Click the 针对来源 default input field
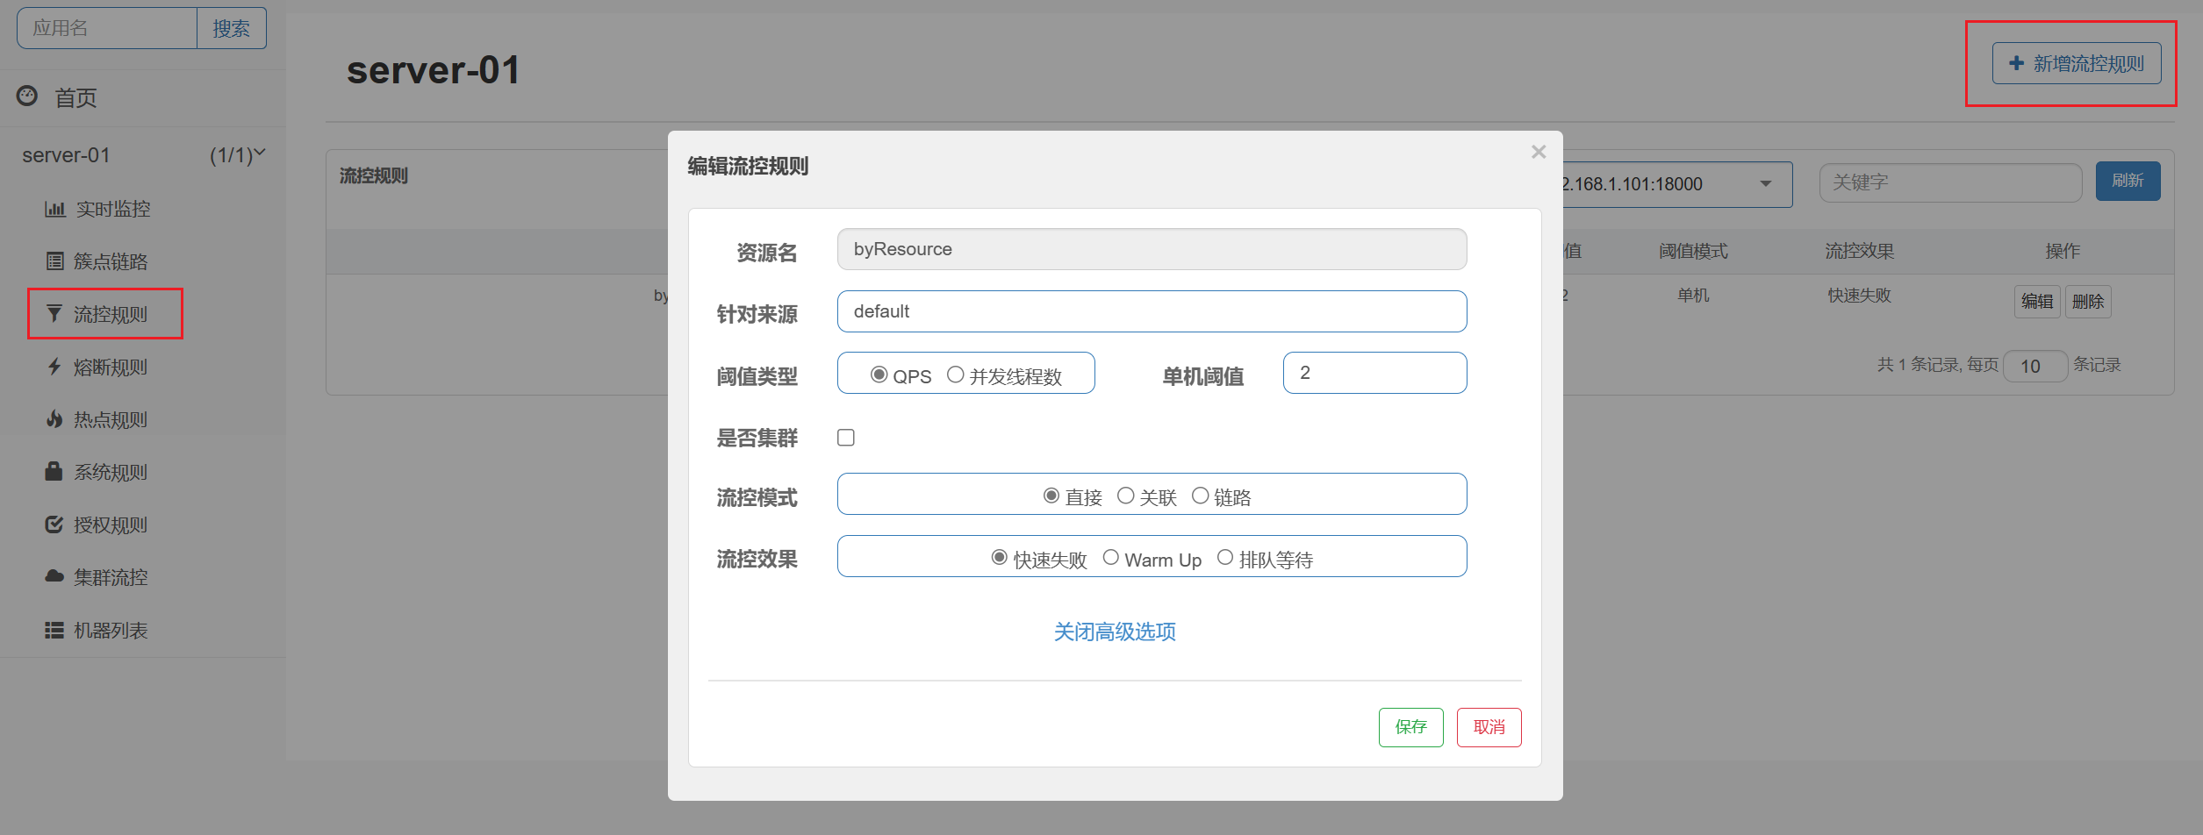Viewport: 2203px width, 835px height. [x=1152, y=311]
